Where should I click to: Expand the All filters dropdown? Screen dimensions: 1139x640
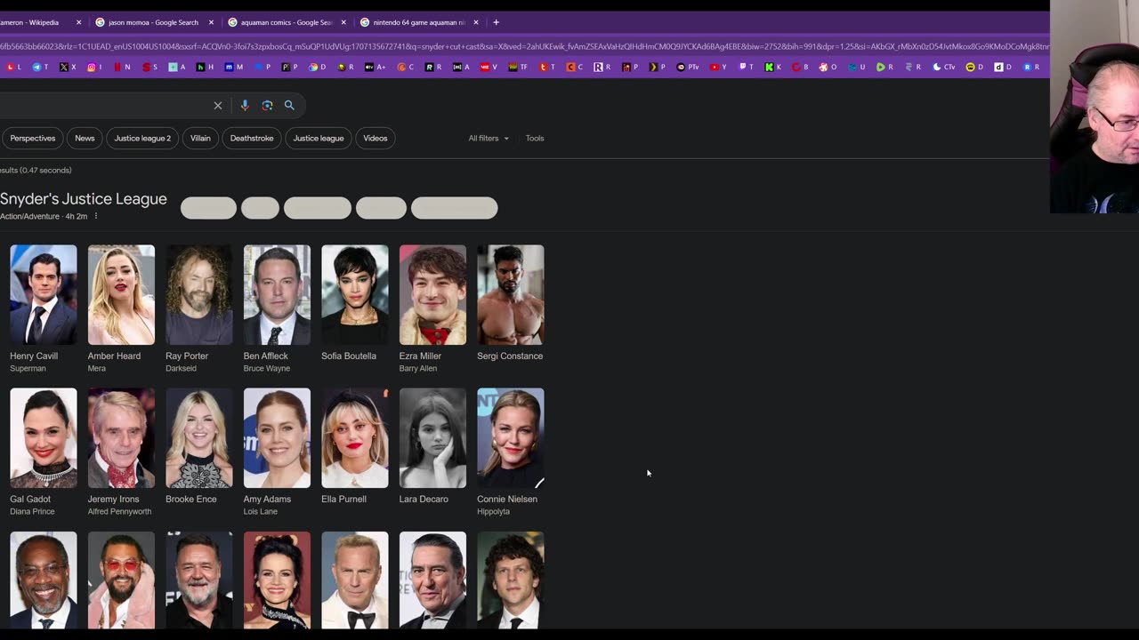[x=489, y=138]
